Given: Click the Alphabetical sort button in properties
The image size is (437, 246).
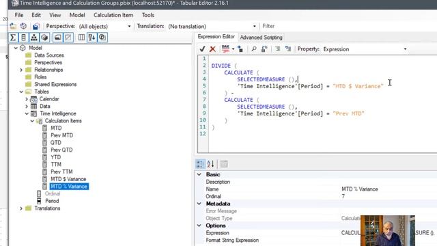Looking at the screenshot, I should point(210,164).
